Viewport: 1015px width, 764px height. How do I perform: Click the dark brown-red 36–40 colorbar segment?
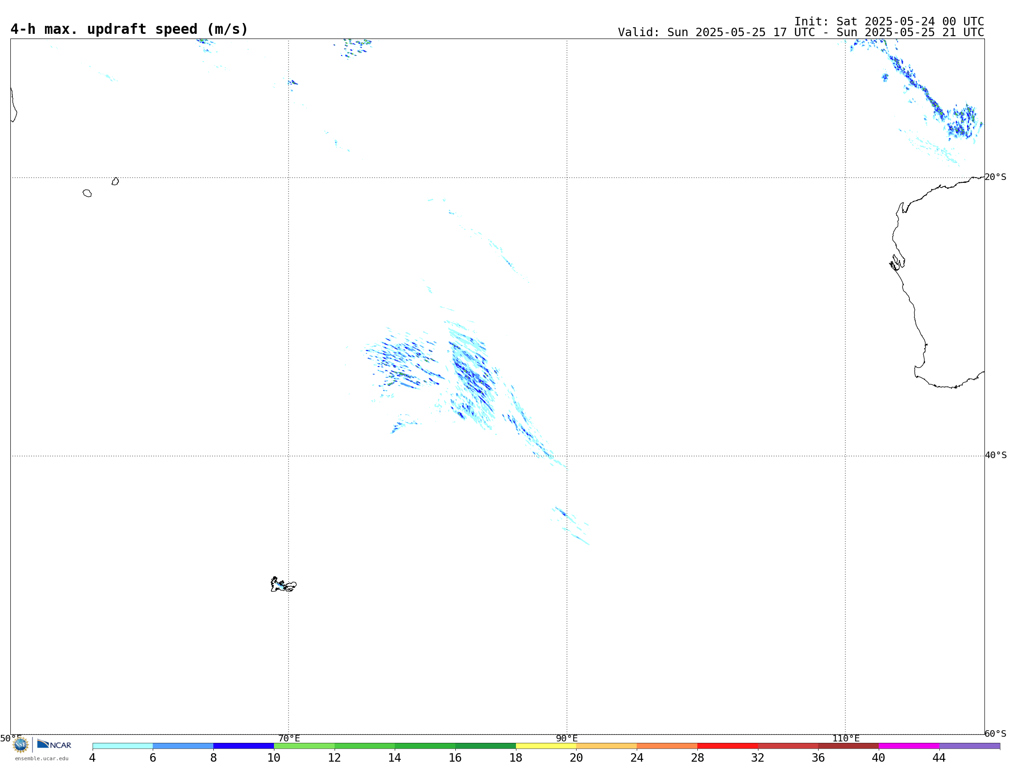click(x=849, y=746)
